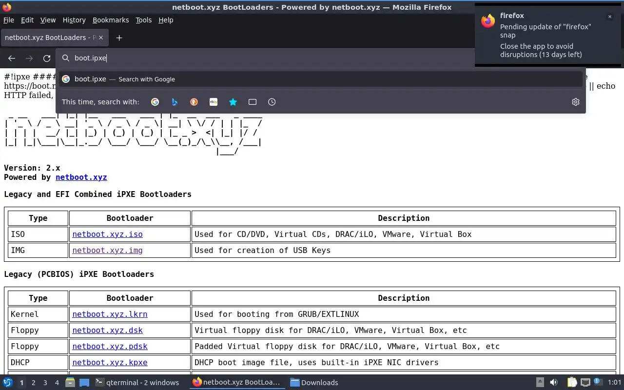This screenshot has height=390, width=624.
Task: Switch to workspace 1 in taskbar
Action: (21, 383)
